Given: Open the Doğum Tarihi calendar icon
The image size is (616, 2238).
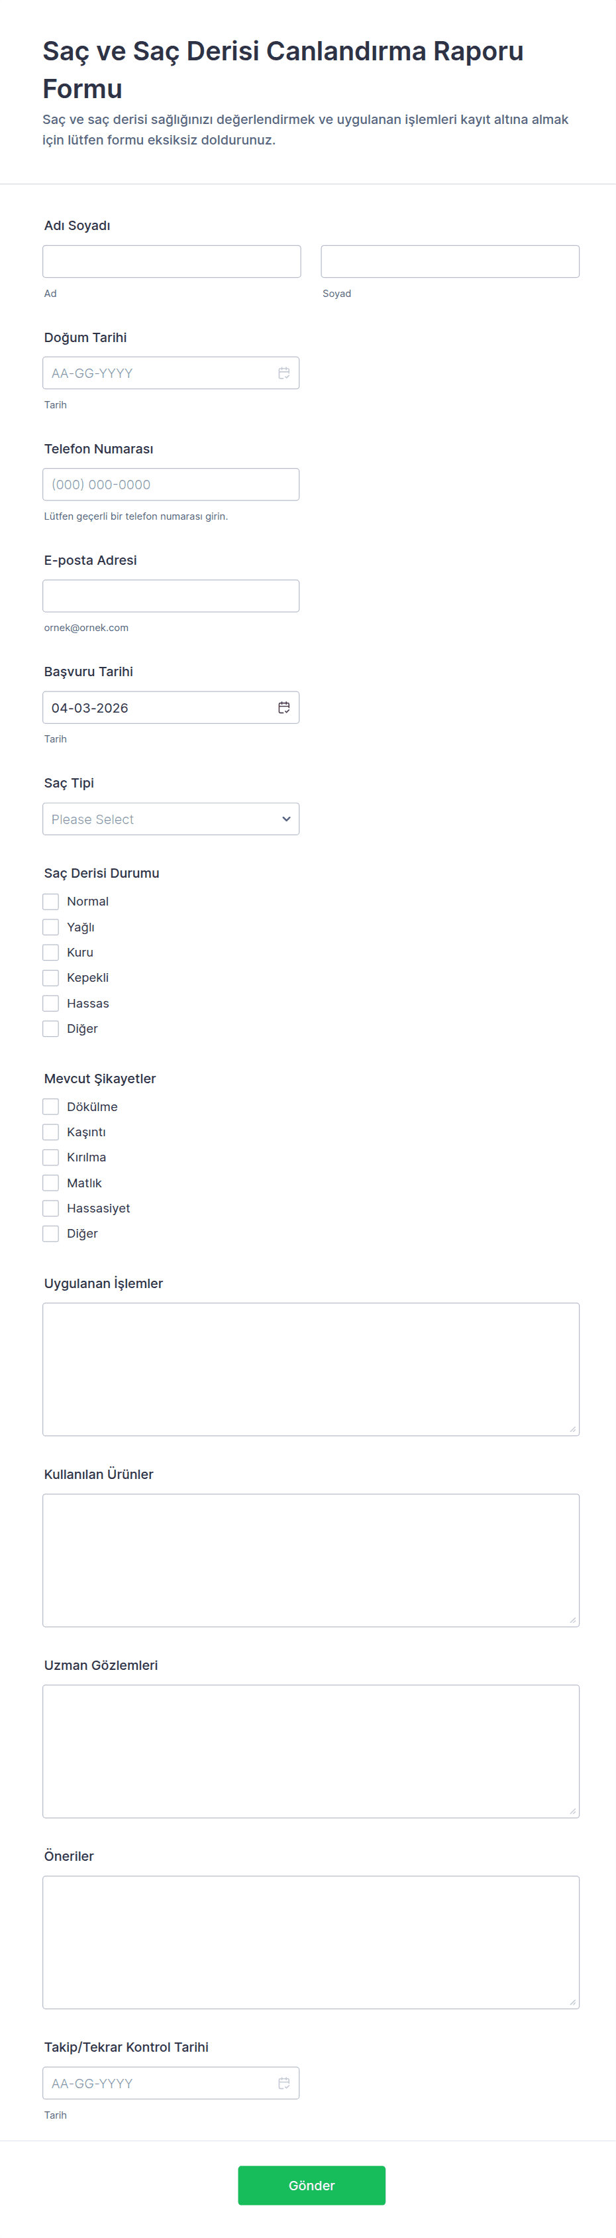Looking at the screenshot, I should [x=283, y=374].
